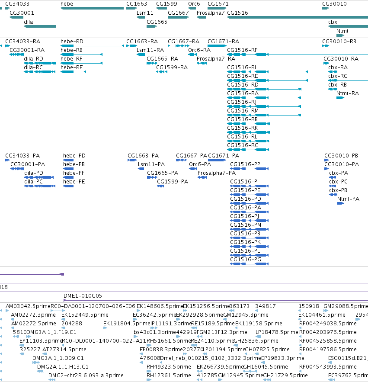This screenshot has width=368, height=382.
Task: Click the Prosalpha7-RA transcript label
Action: coord(216,59)
